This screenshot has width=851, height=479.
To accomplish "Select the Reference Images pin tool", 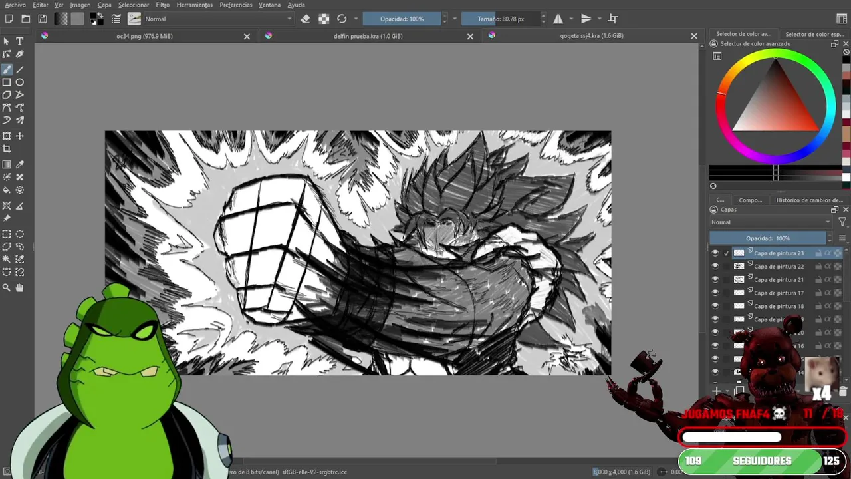I will (7, 219).
